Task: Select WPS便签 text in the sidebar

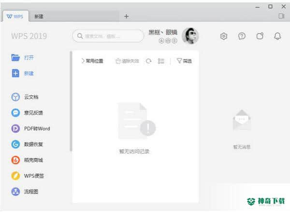Action: pyautogui.click(x=34, y=176)
